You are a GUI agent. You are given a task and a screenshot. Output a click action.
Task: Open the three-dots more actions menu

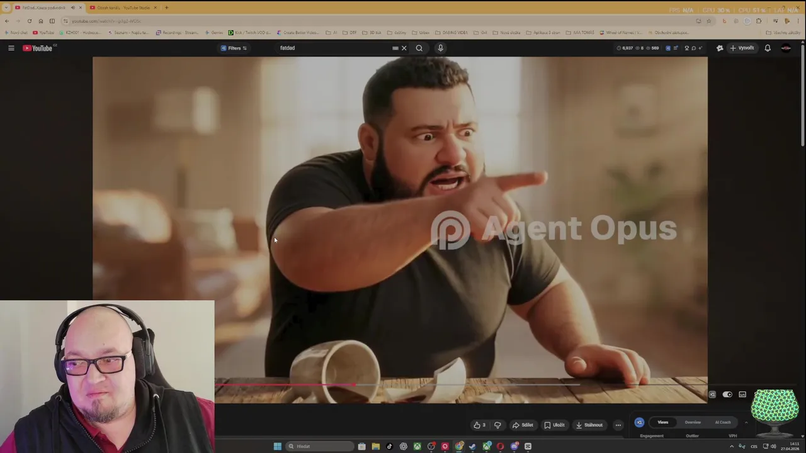coord(618,425)
